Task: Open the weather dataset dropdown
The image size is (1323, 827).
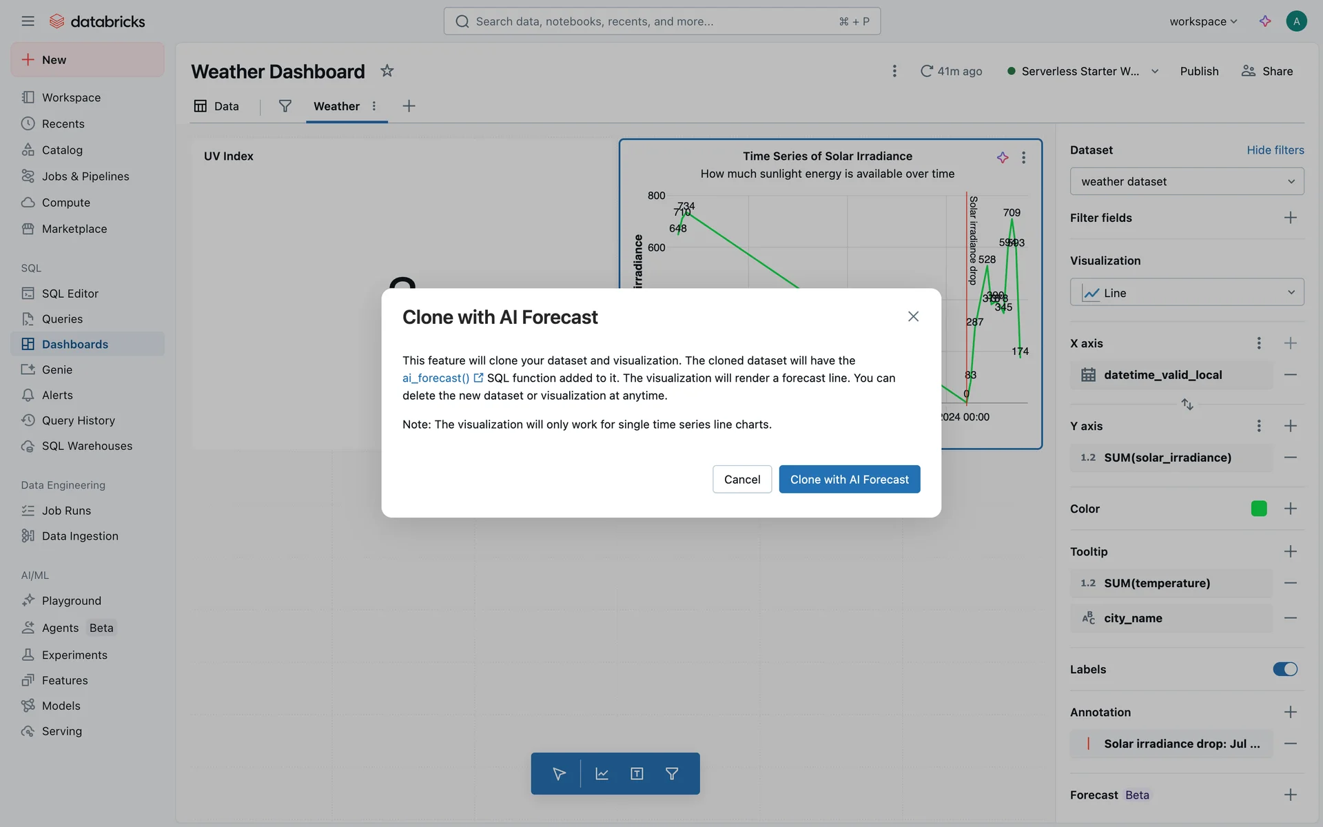Action: 1187,181
